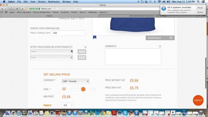
Task: Click Restart on the updates notification
Action: [x=200, y=12]
